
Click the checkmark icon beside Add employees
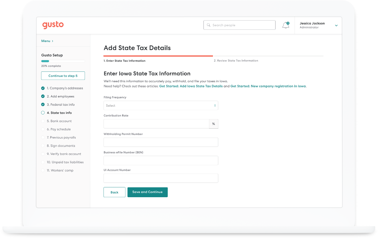point(43,97)
